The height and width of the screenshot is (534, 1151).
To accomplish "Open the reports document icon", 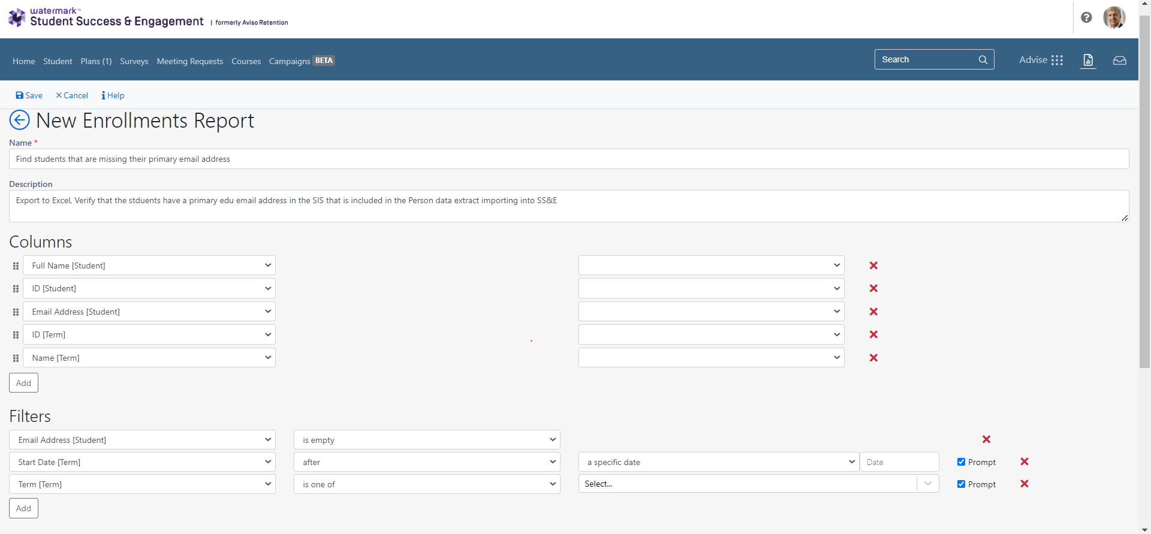I will pos(1088,60).
